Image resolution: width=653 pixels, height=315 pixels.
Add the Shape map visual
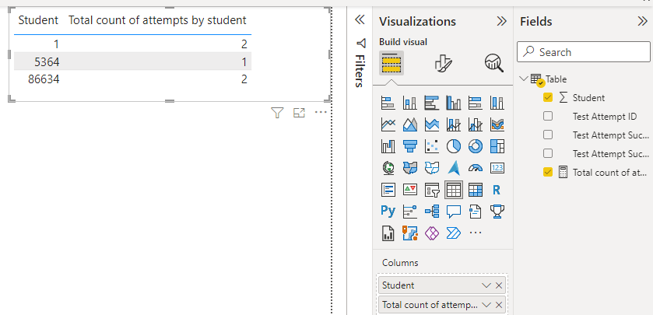[432, 168]
